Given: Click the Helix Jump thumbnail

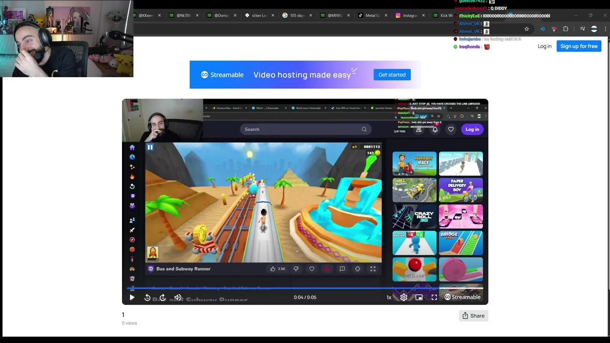Looking at the screenshot, I should pyautogui.click(x=414, y=269).
